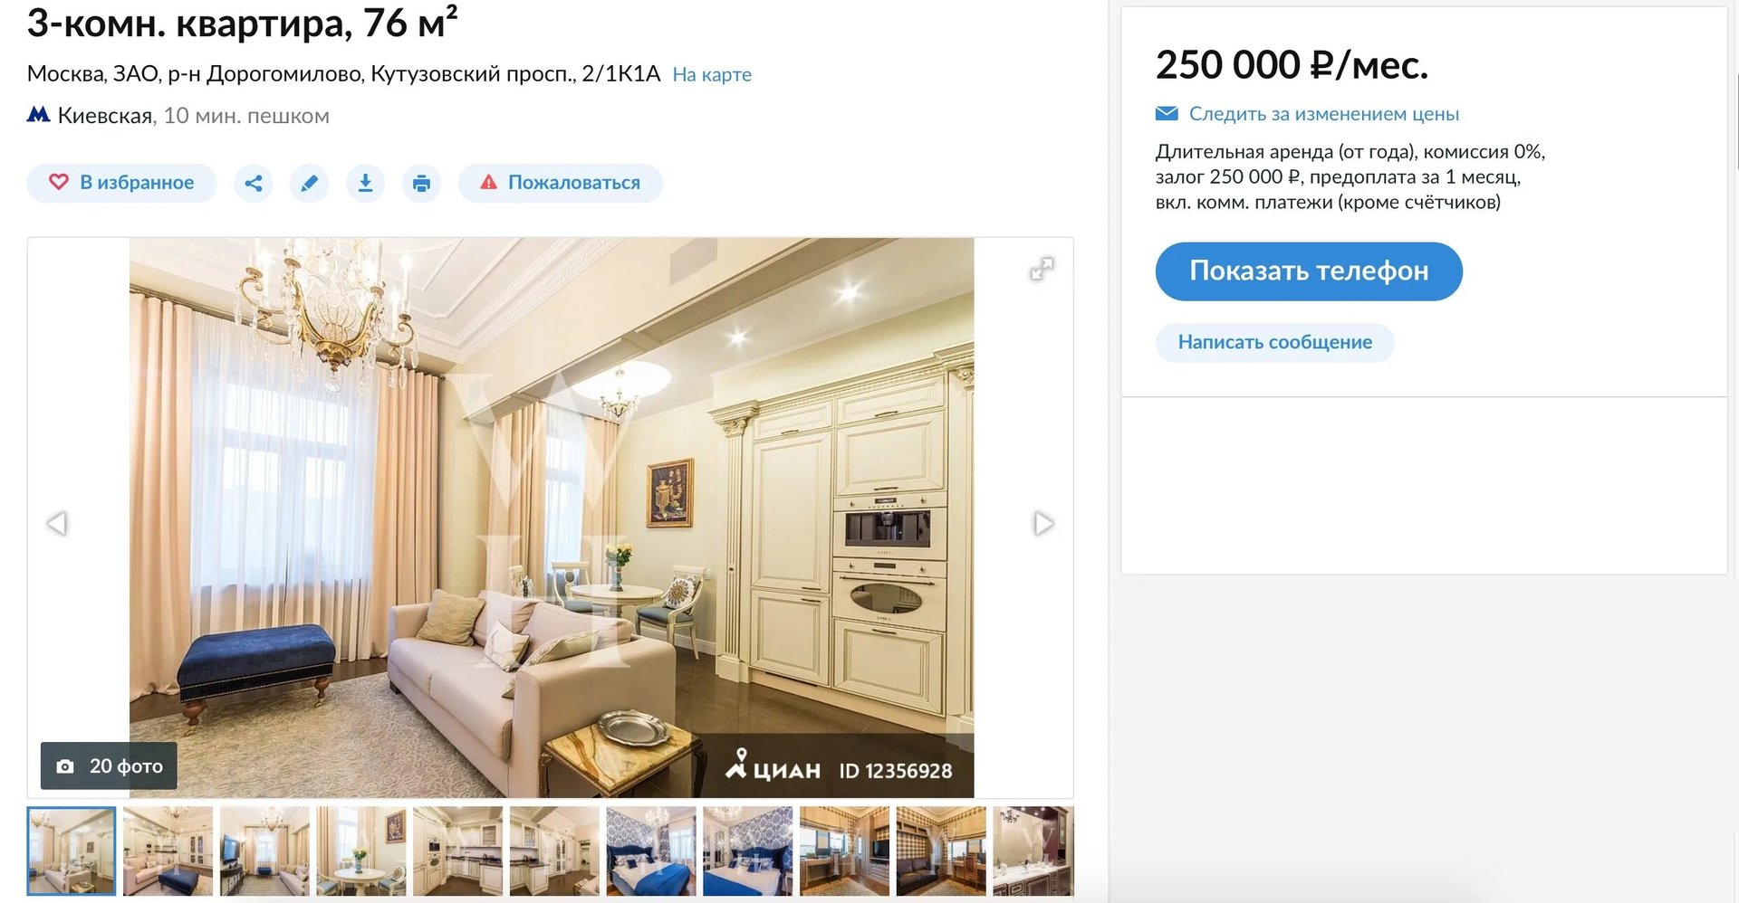This screenshot has width=1739, height=903.
Task: Select the second living room thumbnail
Action: [168, 851]
